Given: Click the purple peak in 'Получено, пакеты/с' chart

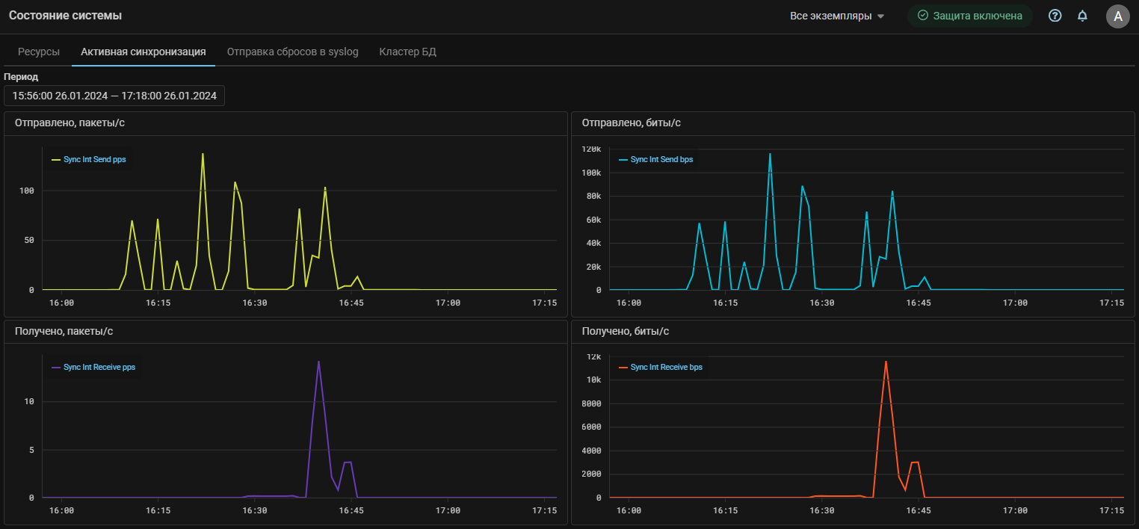Looking at the screenshot, I should (318, 362).
